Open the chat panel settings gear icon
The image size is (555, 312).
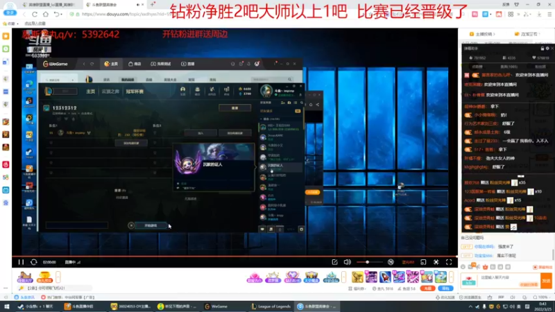tap(547, 49)
